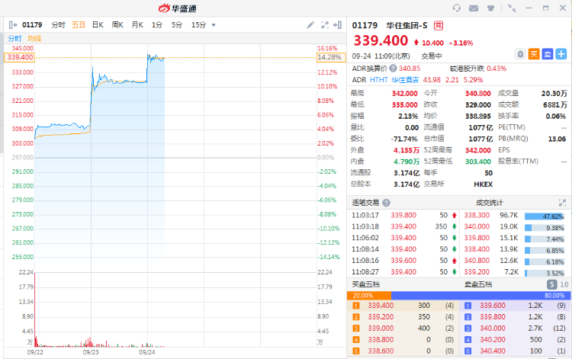Switch to 月K monthly candlestick tab
The image size is (572, 359).
(137, 25)
